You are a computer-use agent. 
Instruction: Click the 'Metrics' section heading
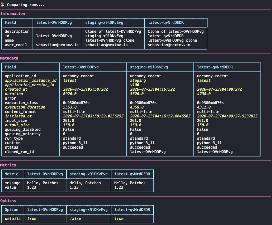click(x=8, y=165)
